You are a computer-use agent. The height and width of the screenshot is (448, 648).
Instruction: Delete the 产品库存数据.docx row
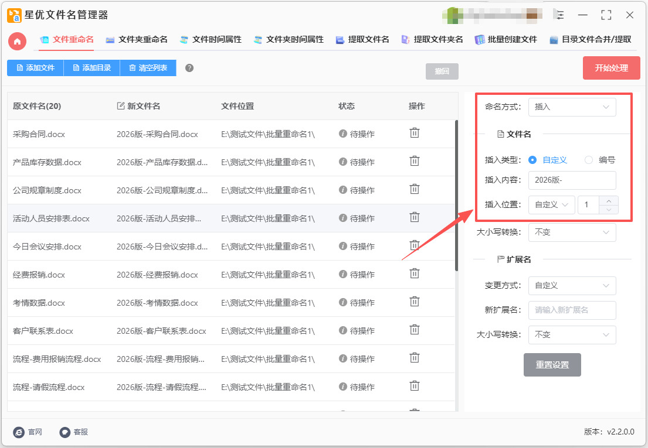415,161
